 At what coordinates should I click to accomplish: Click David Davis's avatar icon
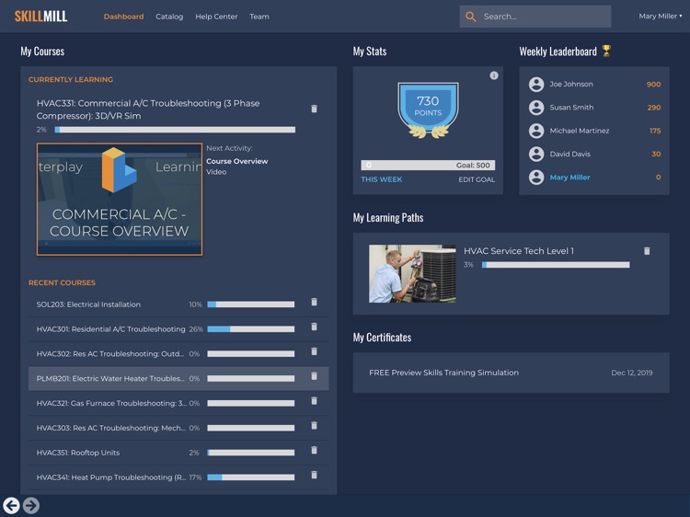coord(536,154)
